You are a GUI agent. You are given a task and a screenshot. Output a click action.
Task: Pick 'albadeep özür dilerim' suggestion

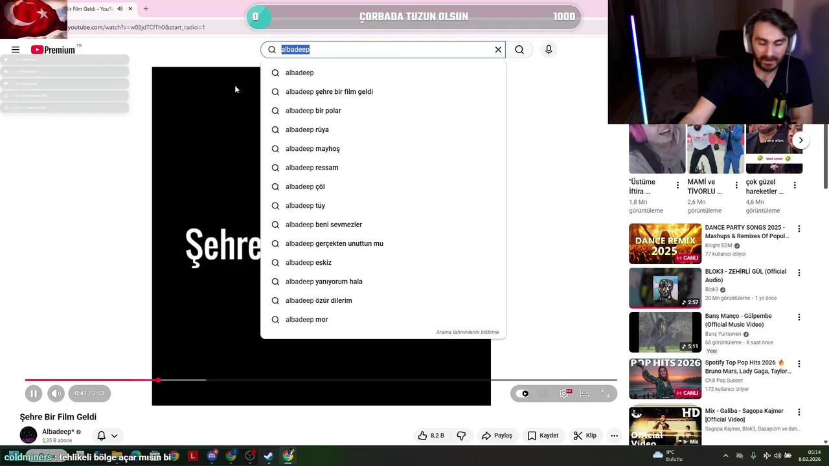(383, 300)
